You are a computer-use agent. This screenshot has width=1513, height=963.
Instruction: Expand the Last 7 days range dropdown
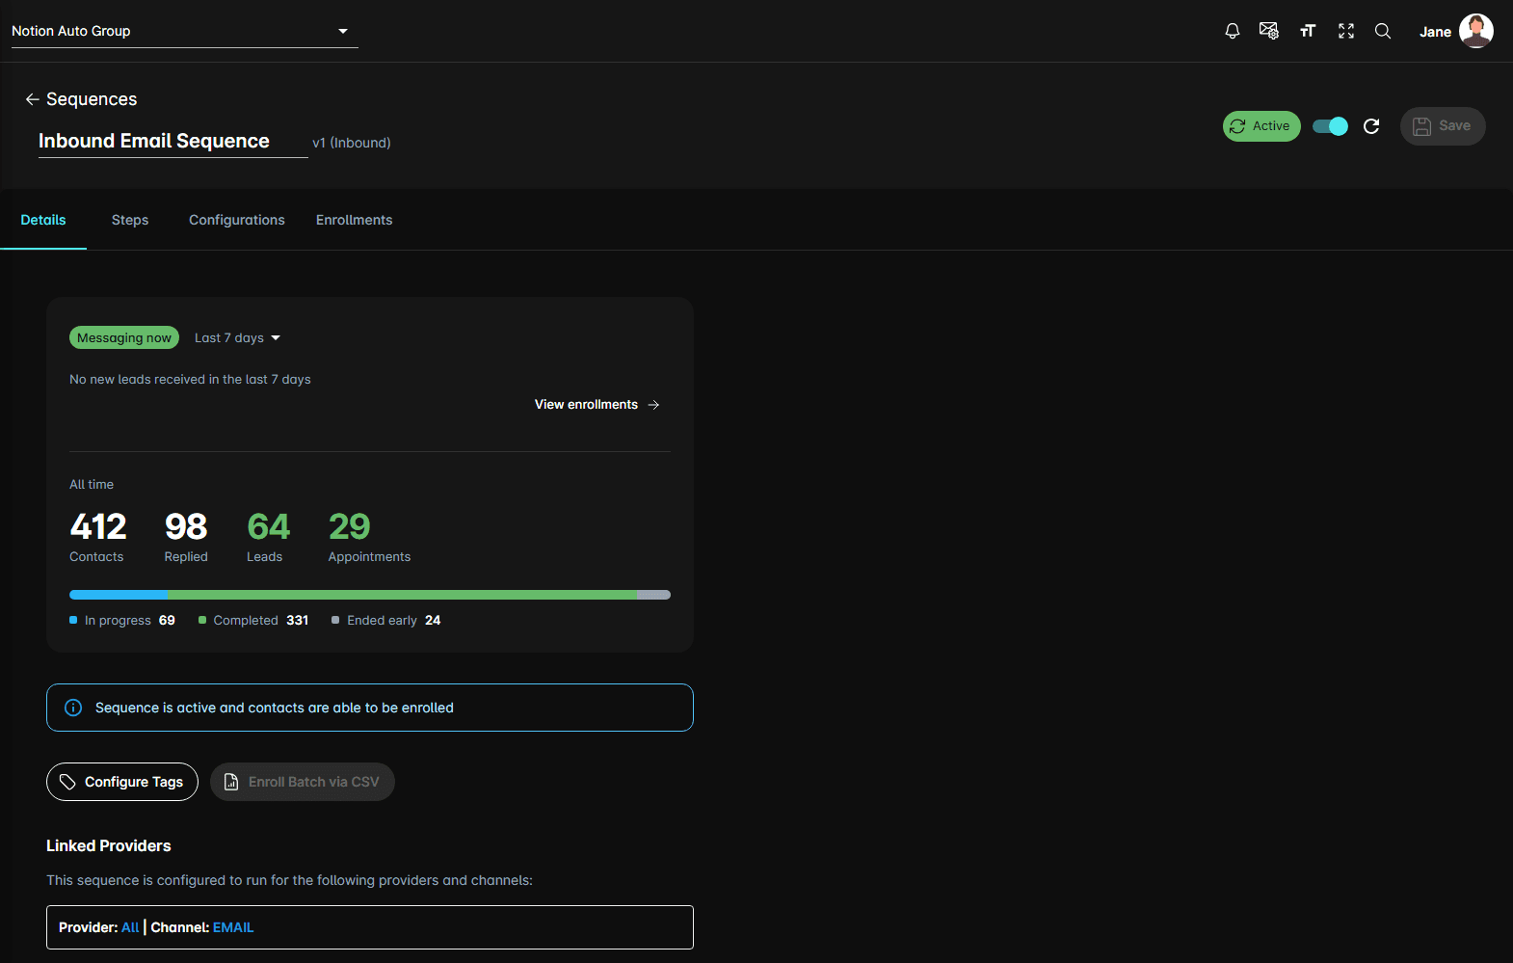click(x=237, y=338)
